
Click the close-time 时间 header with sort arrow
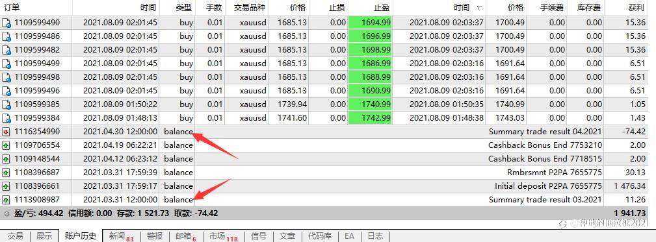click(x=440, y=8)
